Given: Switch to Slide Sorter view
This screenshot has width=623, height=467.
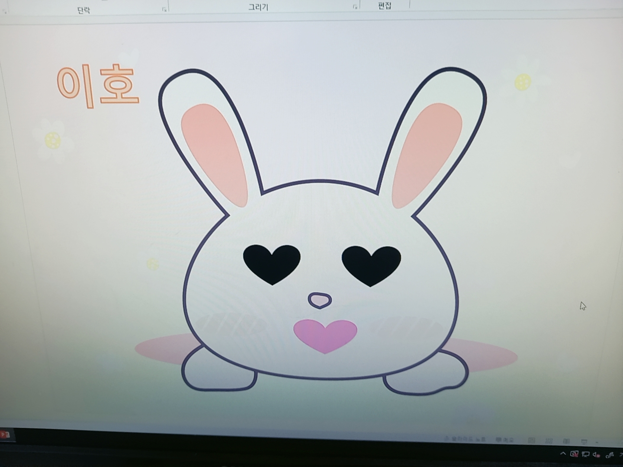Looking at the screenshot, I should pos(549,441).
